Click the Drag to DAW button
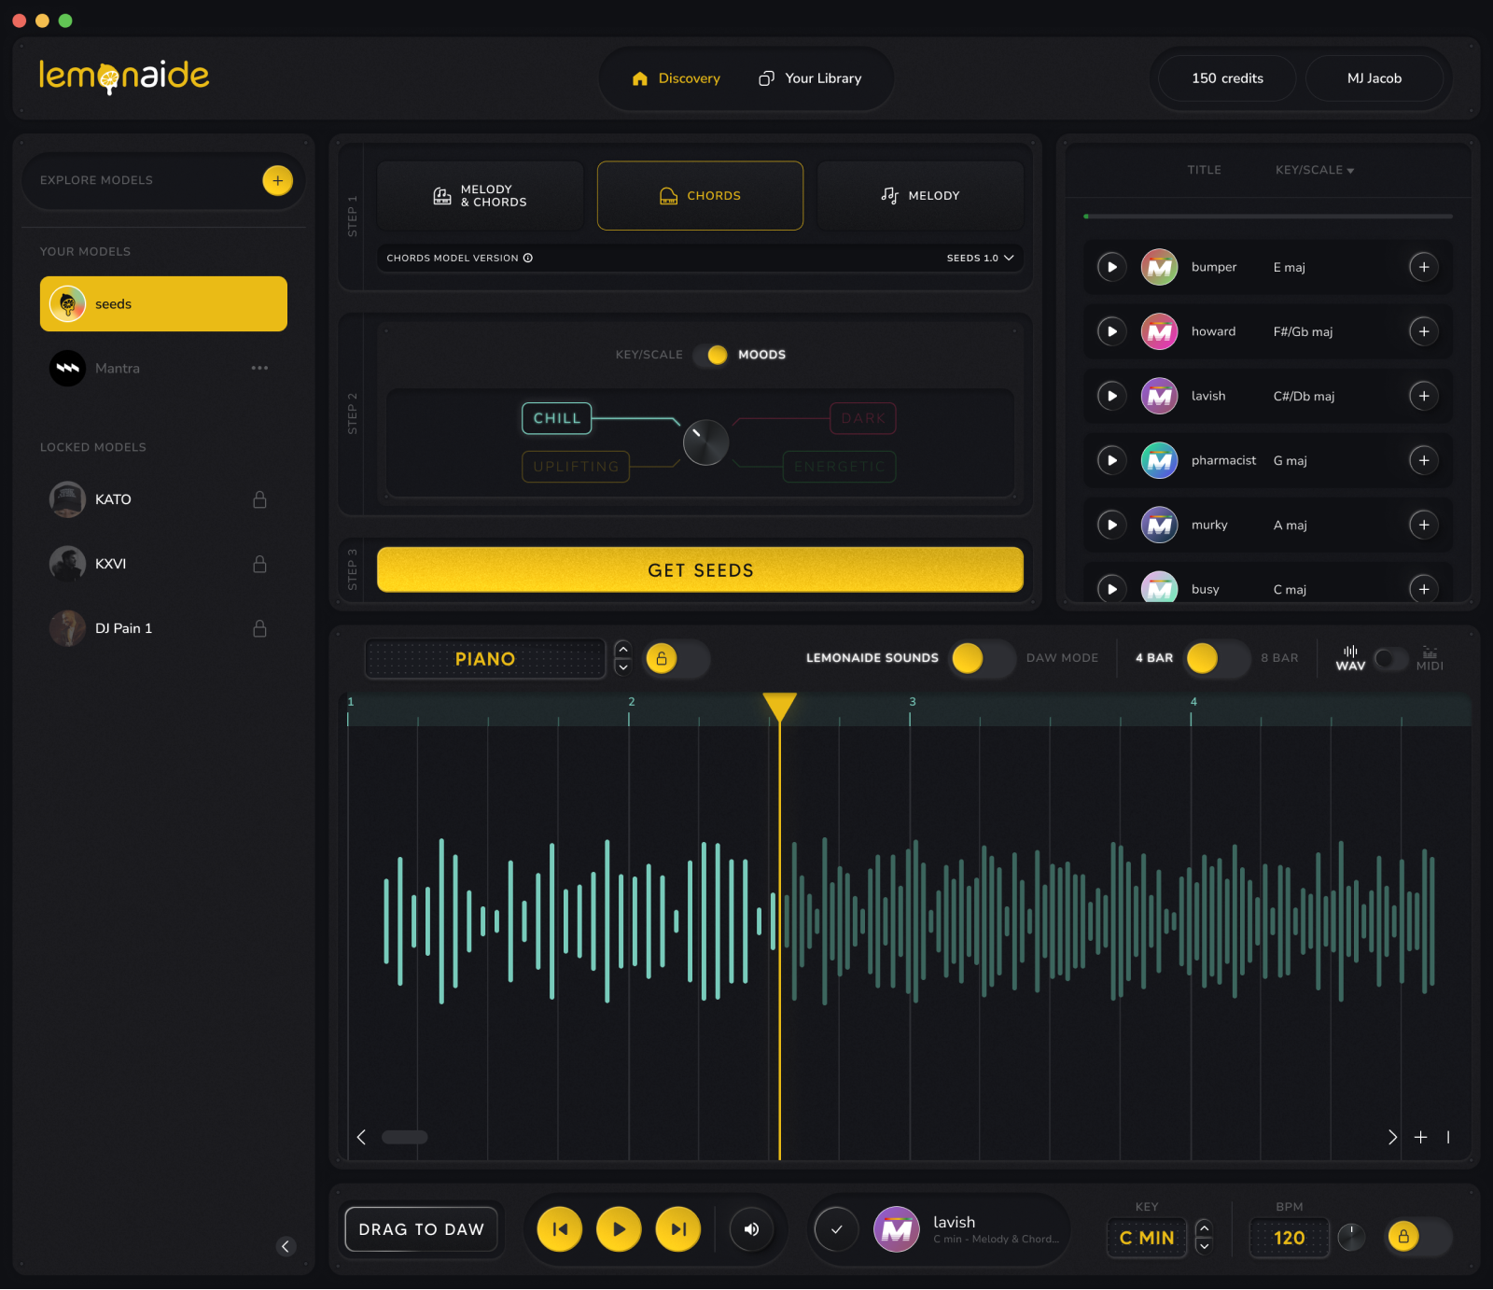This screenshot has height=1290, width=1493. 421,1229
